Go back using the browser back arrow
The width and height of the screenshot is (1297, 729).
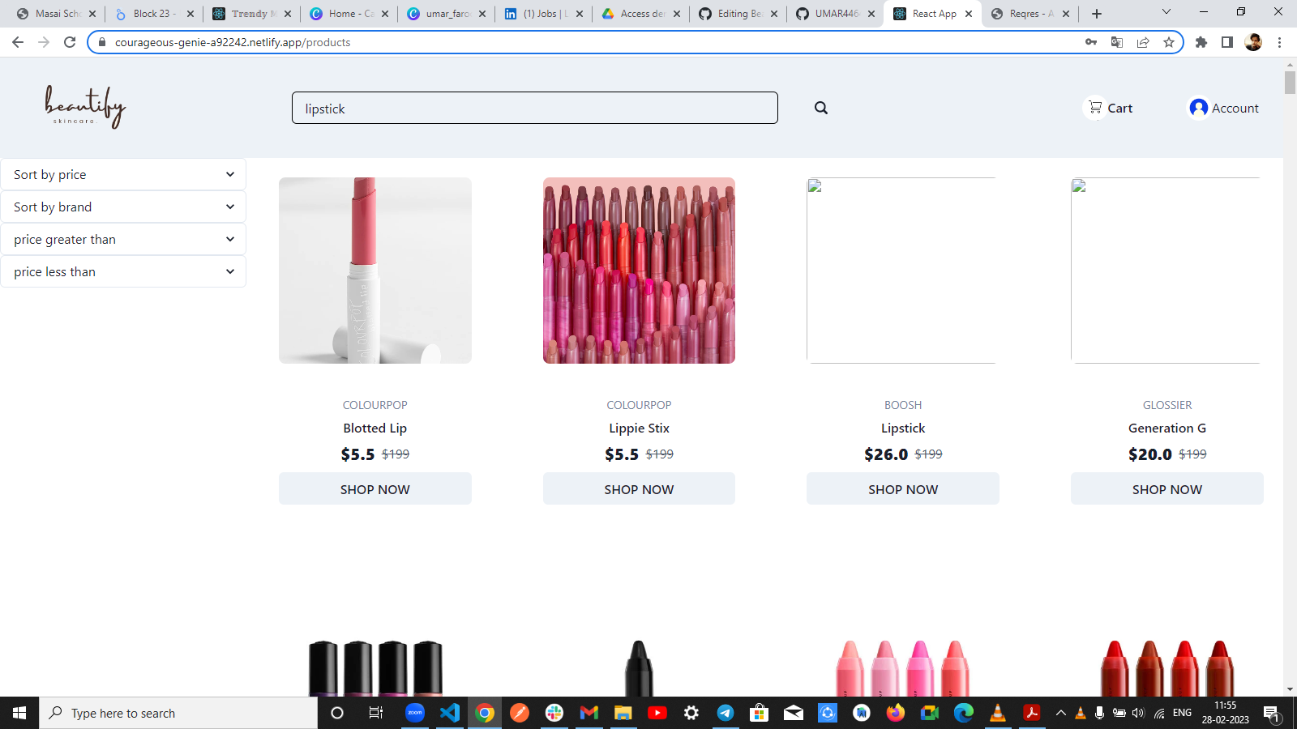tap(18, 42)
